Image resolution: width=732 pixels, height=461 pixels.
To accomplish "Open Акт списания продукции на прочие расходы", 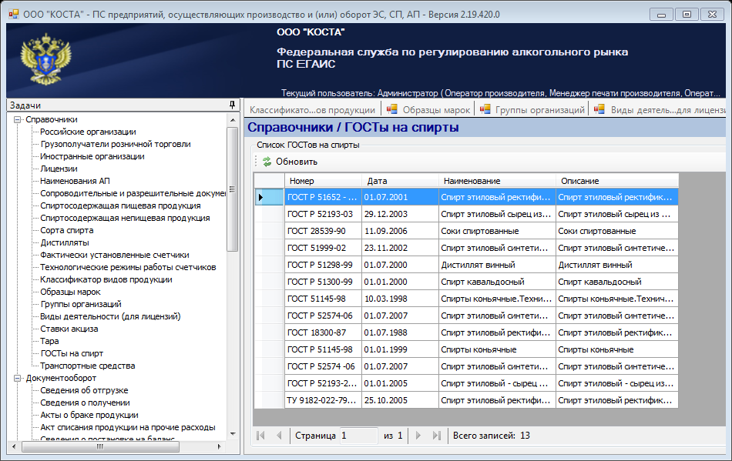I will (x=127, y=427).
